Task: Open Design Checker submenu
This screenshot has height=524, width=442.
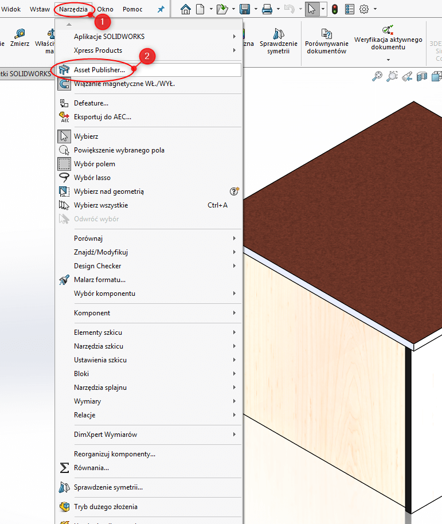Action: coord(149,265)
